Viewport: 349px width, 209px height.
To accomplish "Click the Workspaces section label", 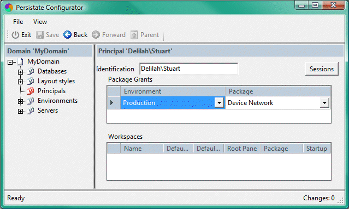I will (125, 137).
